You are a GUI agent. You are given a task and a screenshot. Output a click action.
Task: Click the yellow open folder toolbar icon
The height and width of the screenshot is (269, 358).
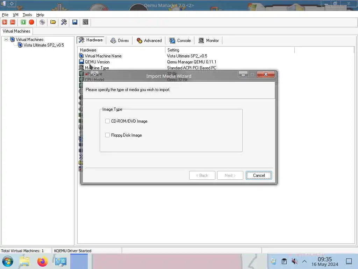tap(53, 22)
